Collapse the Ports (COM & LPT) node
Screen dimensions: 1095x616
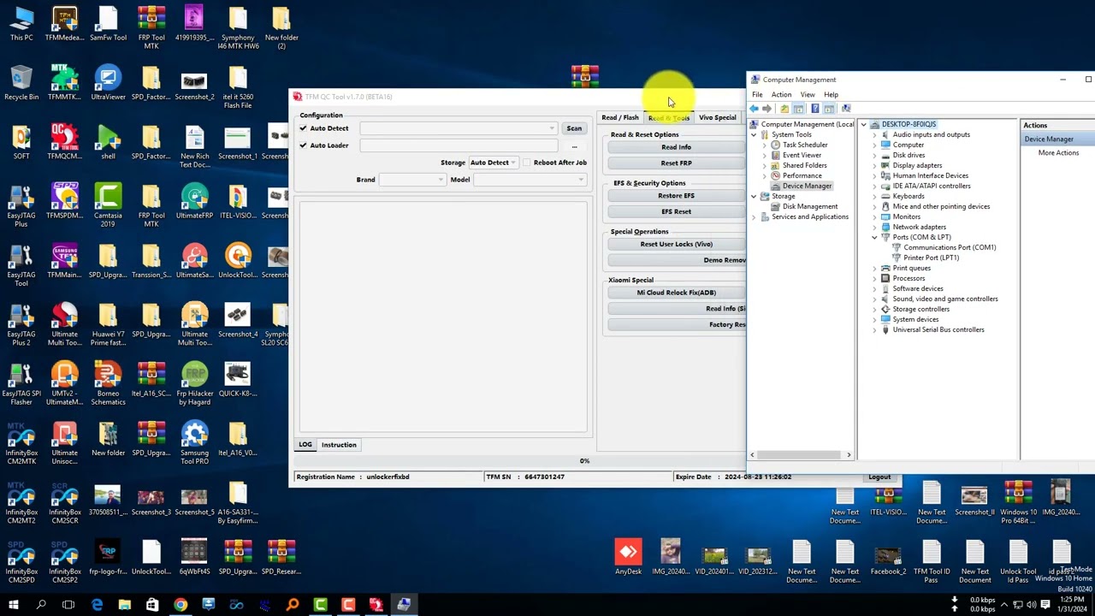tap(874, 237)
